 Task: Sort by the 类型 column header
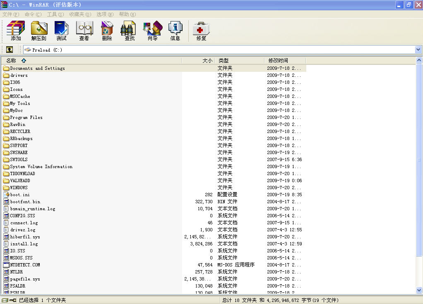pyautogui.click(x=240, y=61)
